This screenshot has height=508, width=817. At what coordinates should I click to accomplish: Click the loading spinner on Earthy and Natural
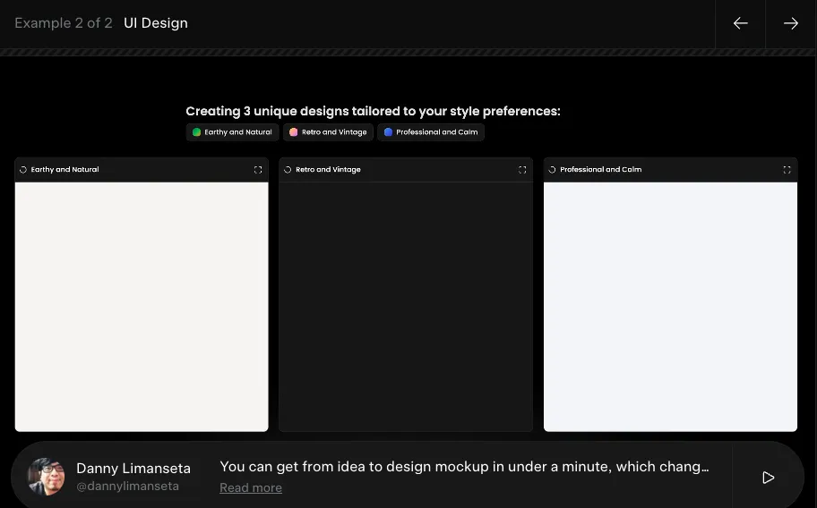23,170
